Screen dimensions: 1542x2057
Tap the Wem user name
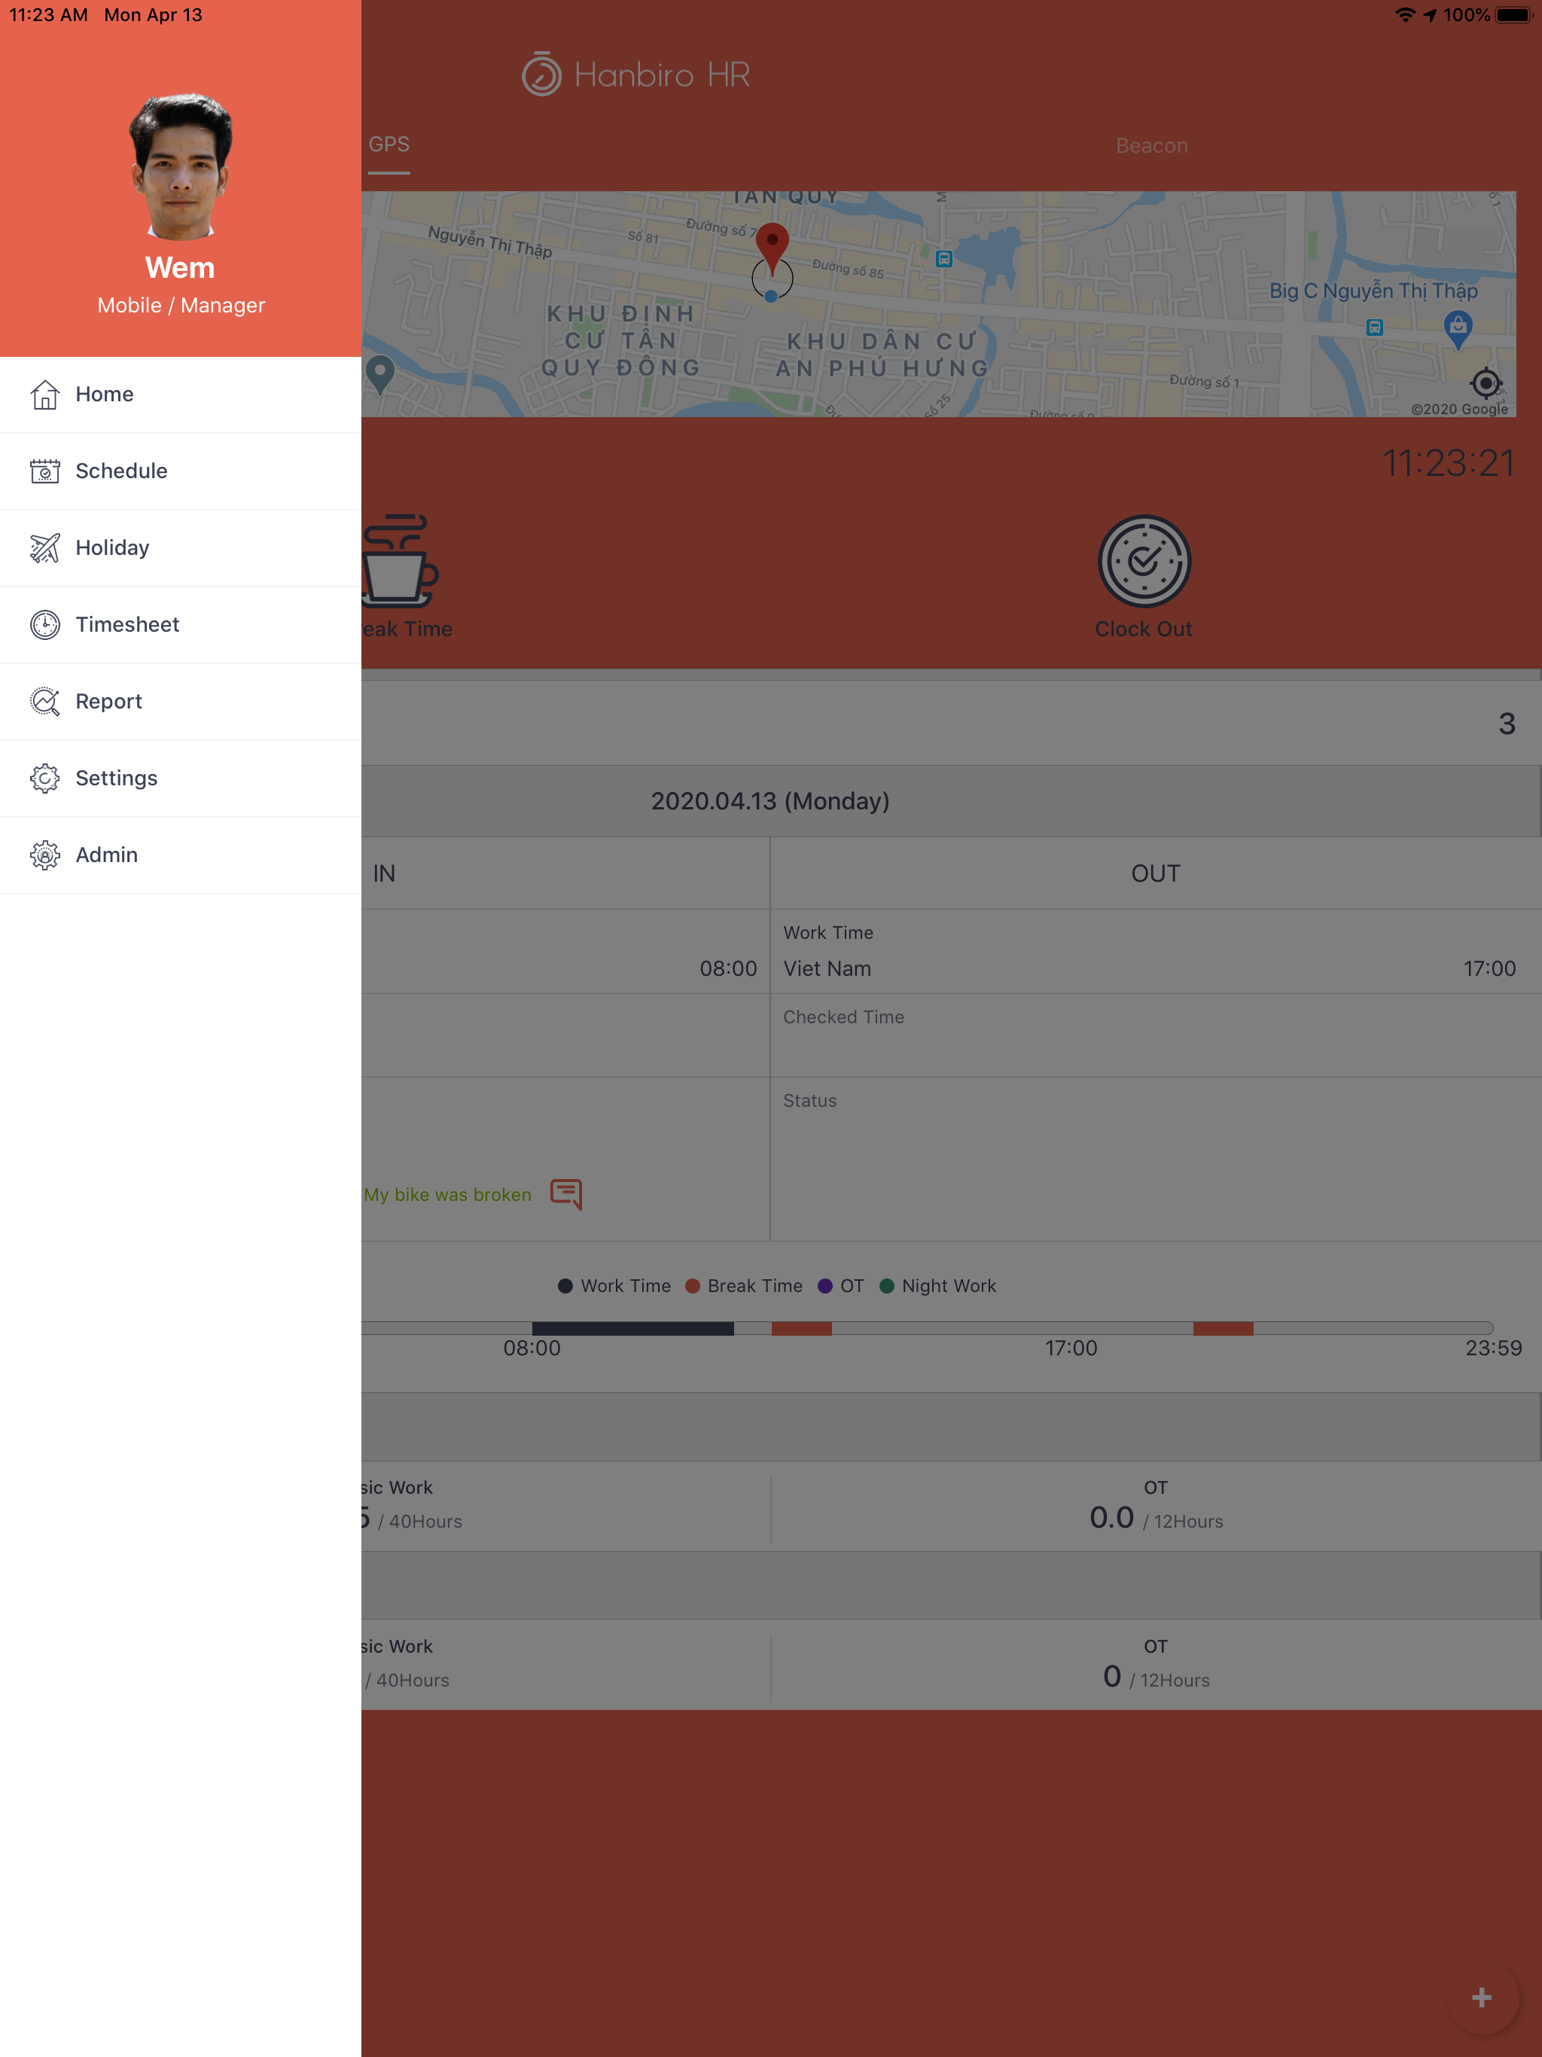181,268
